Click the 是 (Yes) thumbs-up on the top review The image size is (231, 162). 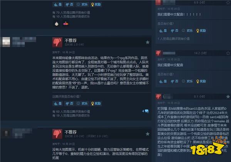click(58, 4)
